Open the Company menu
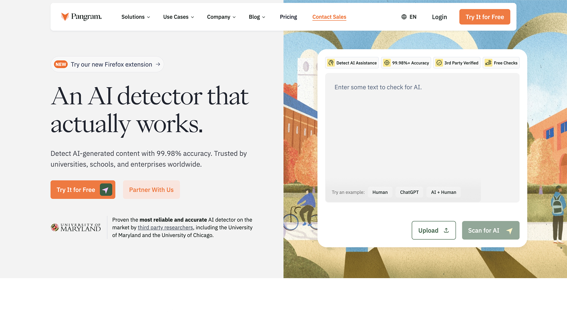567x319 pixels. pyautogui.click(x=221, y=17)
